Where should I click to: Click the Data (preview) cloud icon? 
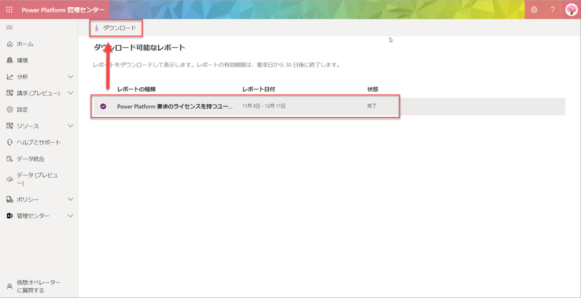pyautogui.click(x=10, y=179)
